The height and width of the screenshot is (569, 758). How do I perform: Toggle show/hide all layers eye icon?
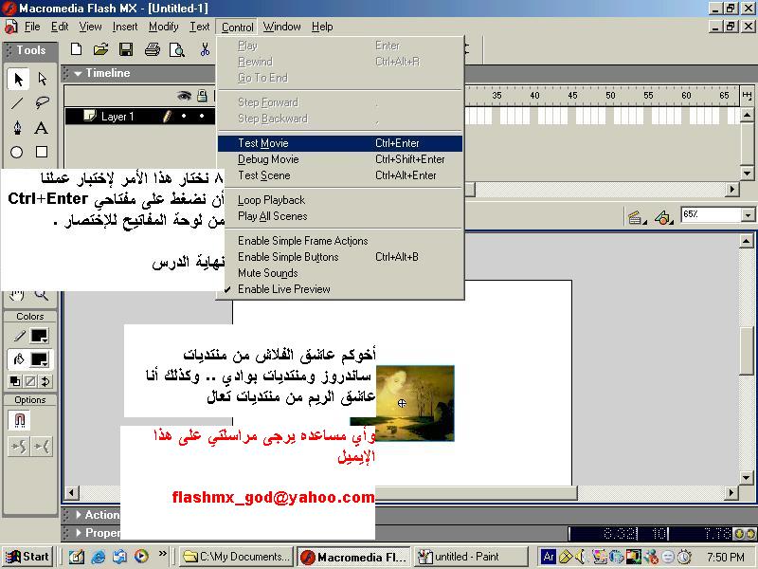184,96
